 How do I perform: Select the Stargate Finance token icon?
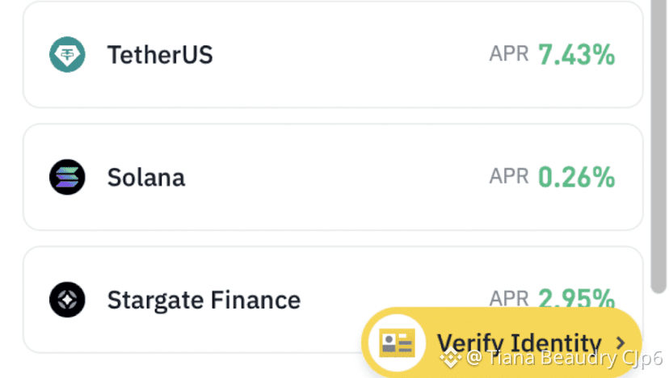click(x=66, y=300)
